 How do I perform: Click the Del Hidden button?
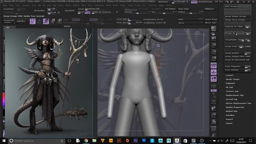(x=170, y=9)
